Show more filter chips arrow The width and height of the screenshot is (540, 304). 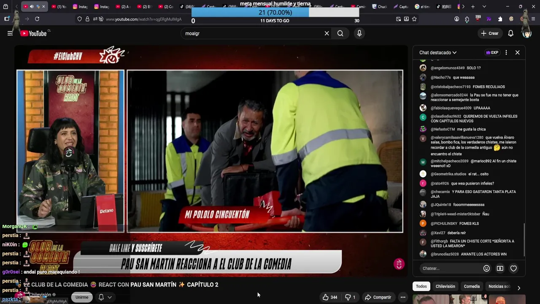tap(519, 288)
